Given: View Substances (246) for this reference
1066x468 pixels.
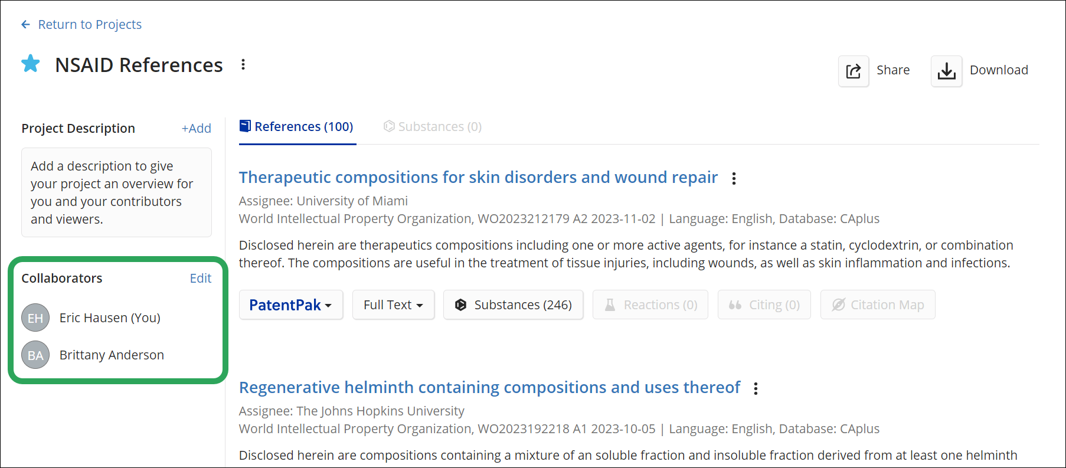Looking at the screenshot, I should pos(513,305).
